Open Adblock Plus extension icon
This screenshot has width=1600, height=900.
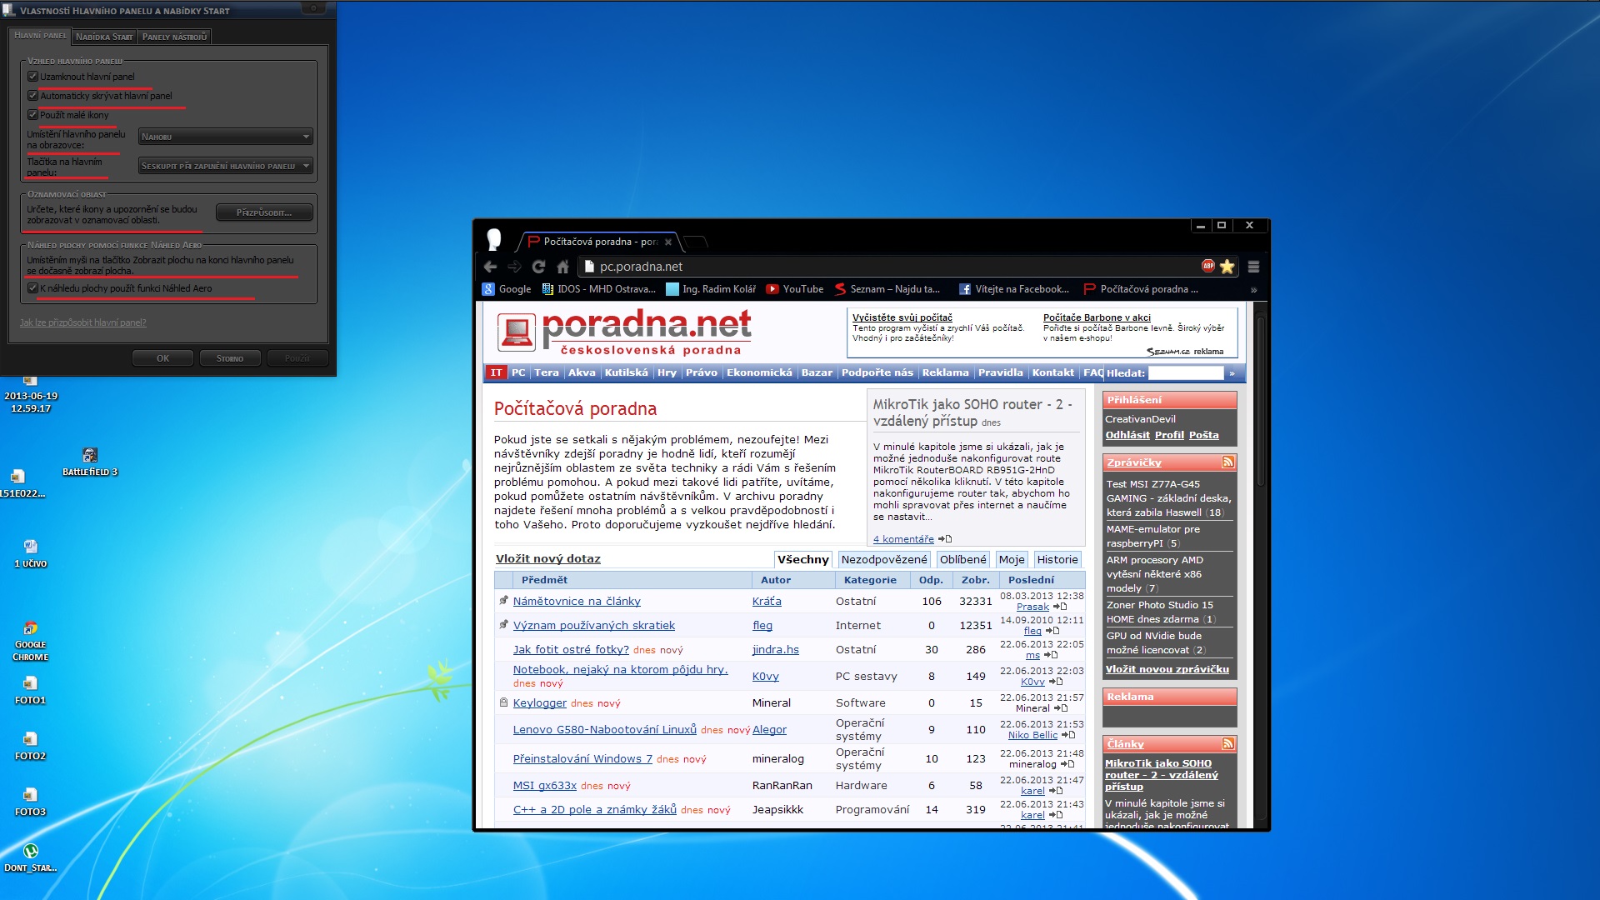click(1207, 266)
